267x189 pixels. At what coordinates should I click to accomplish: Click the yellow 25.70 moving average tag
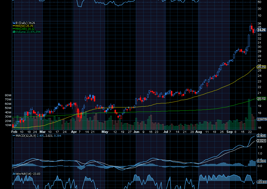[x=261, y=67]
